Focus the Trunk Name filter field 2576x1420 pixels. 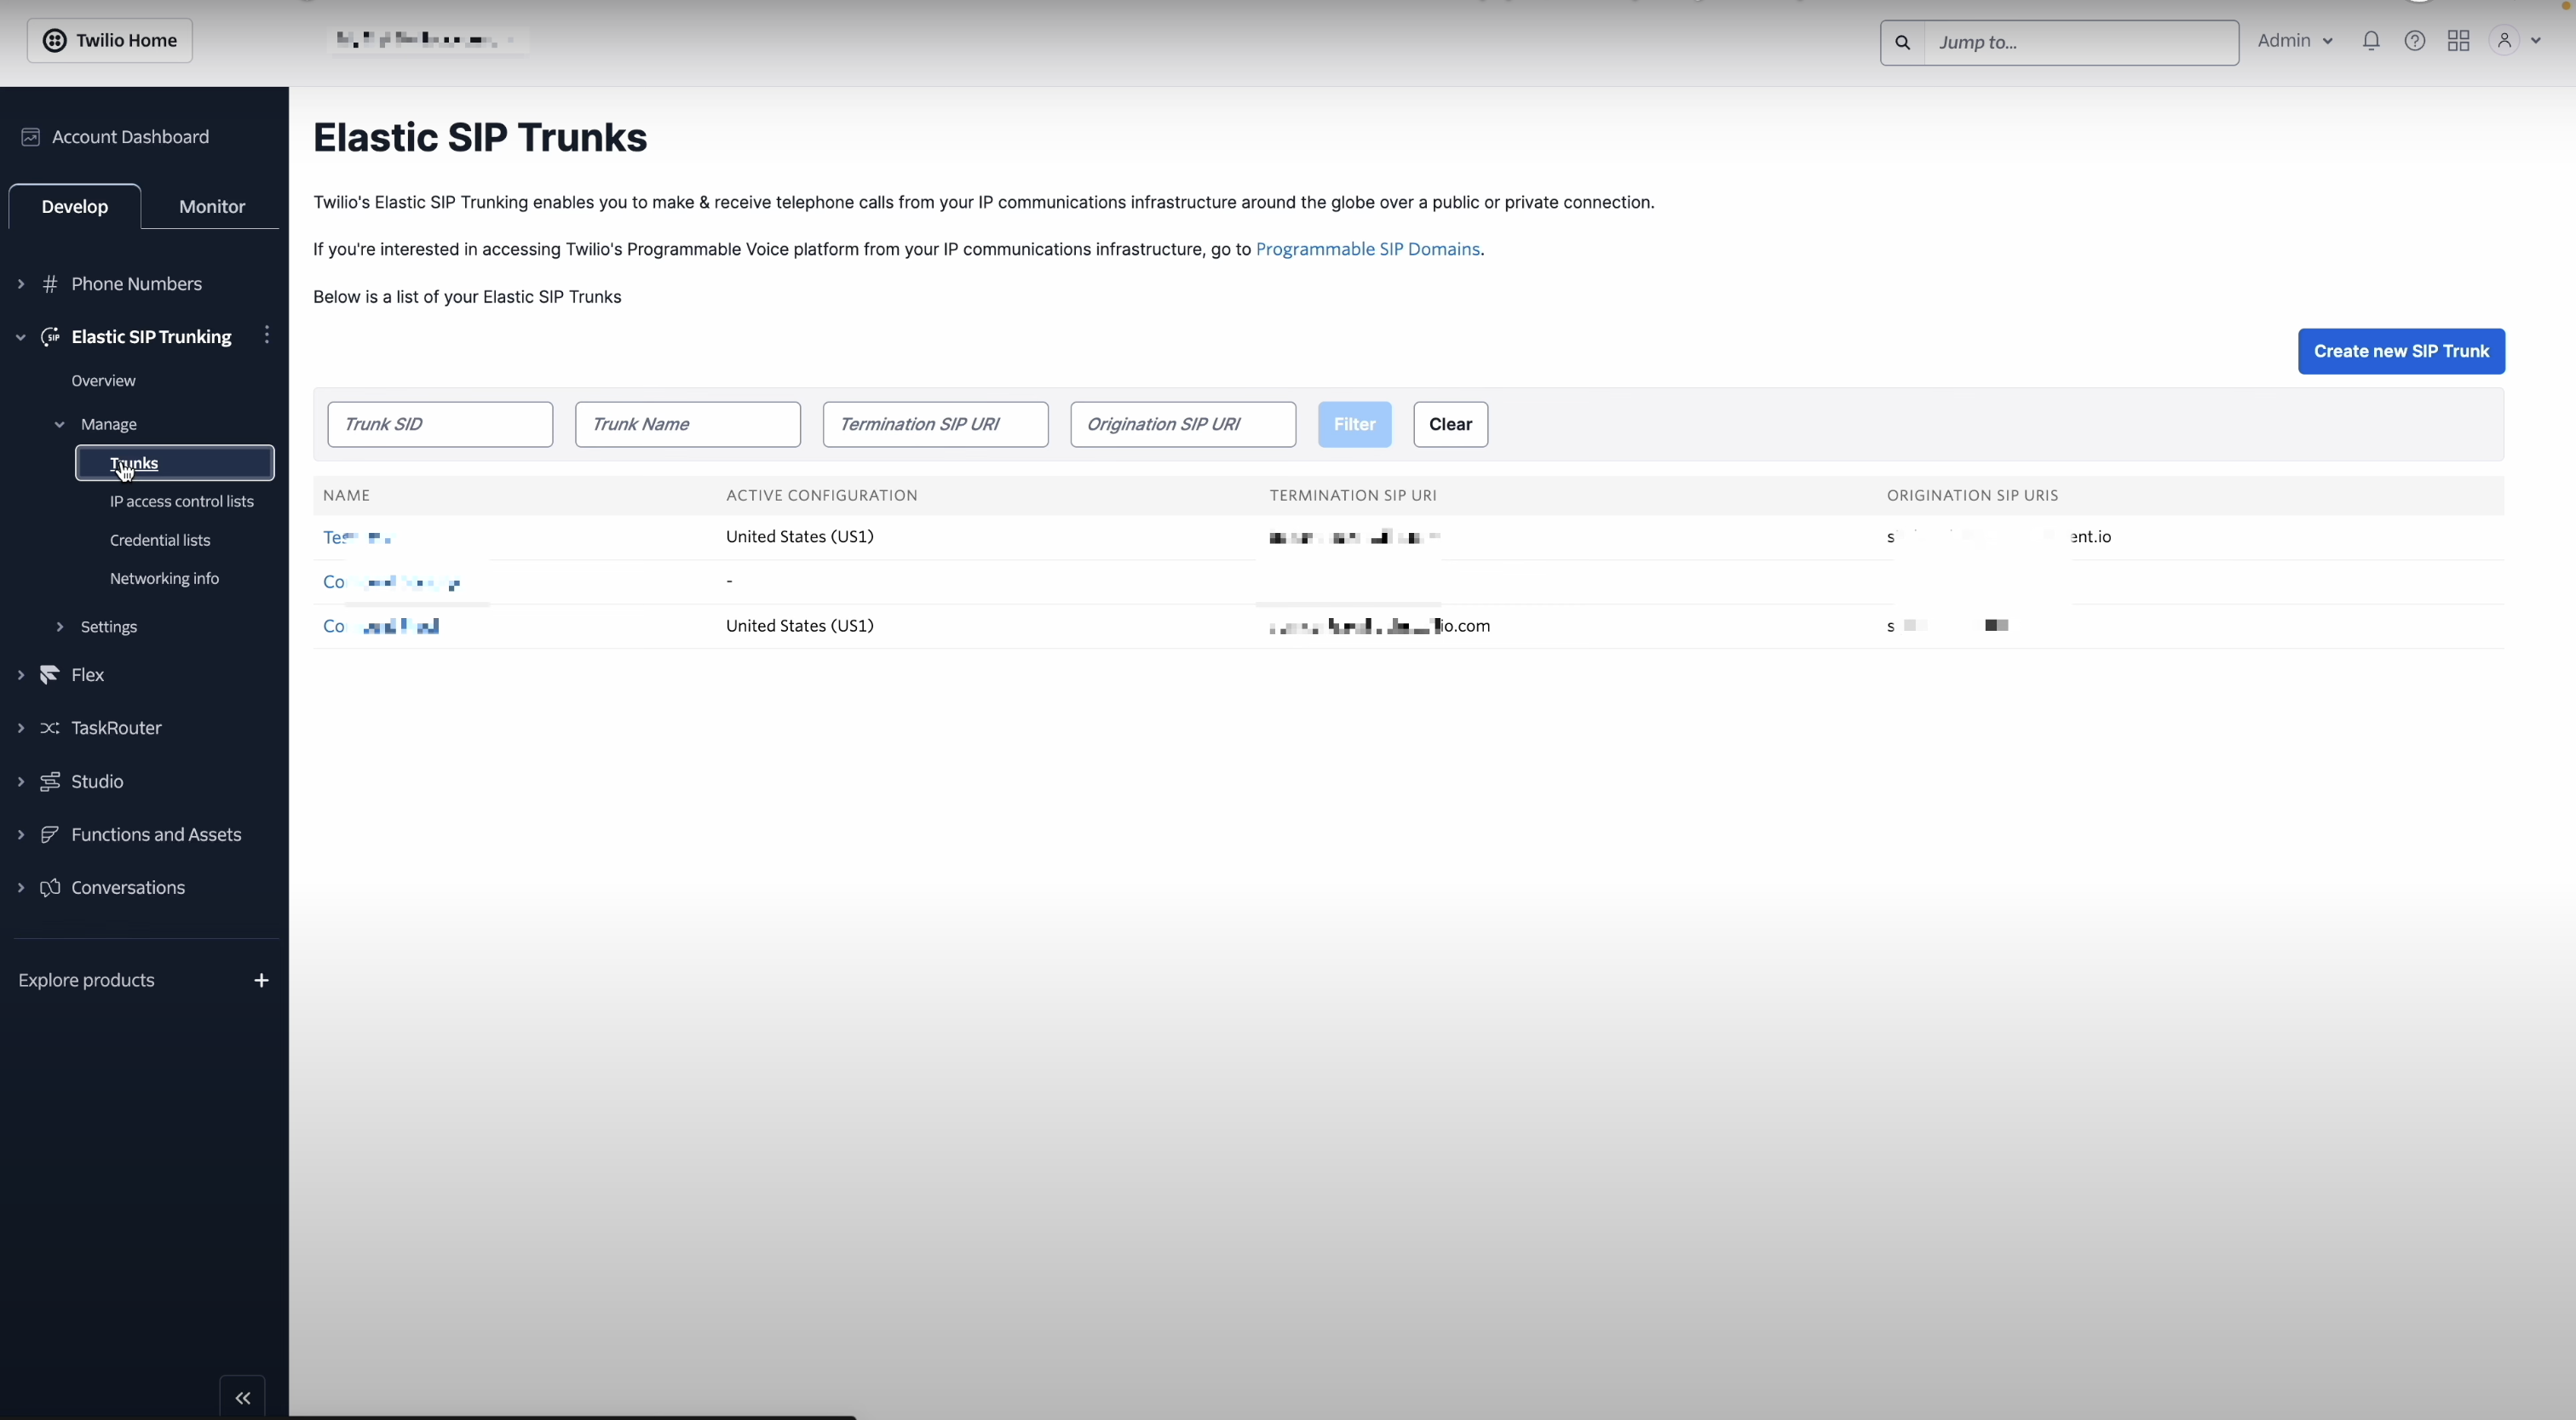[688, 425]
